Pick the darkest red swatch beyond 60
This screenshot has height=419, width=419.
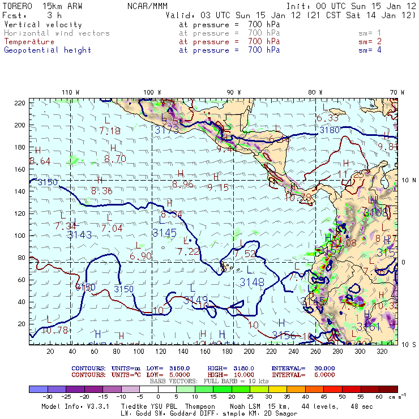(x=388, y=389)
